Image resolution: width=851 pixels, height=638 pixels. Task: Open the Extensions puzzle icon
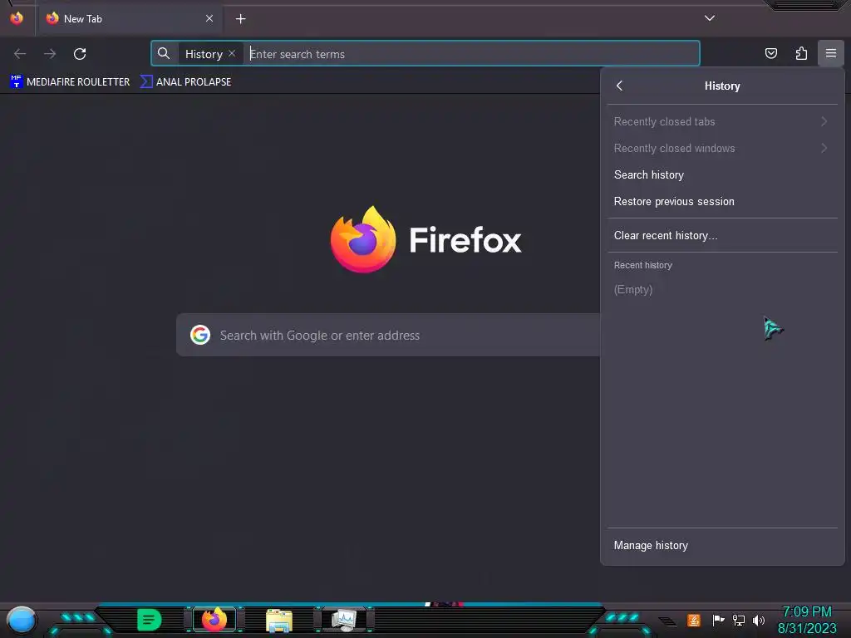coord(801,53)
